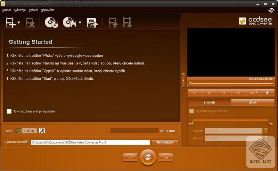
Task: Check 'Vyberte klip pro převod' box
Action: pyautogui.click(x=191, y=111)
